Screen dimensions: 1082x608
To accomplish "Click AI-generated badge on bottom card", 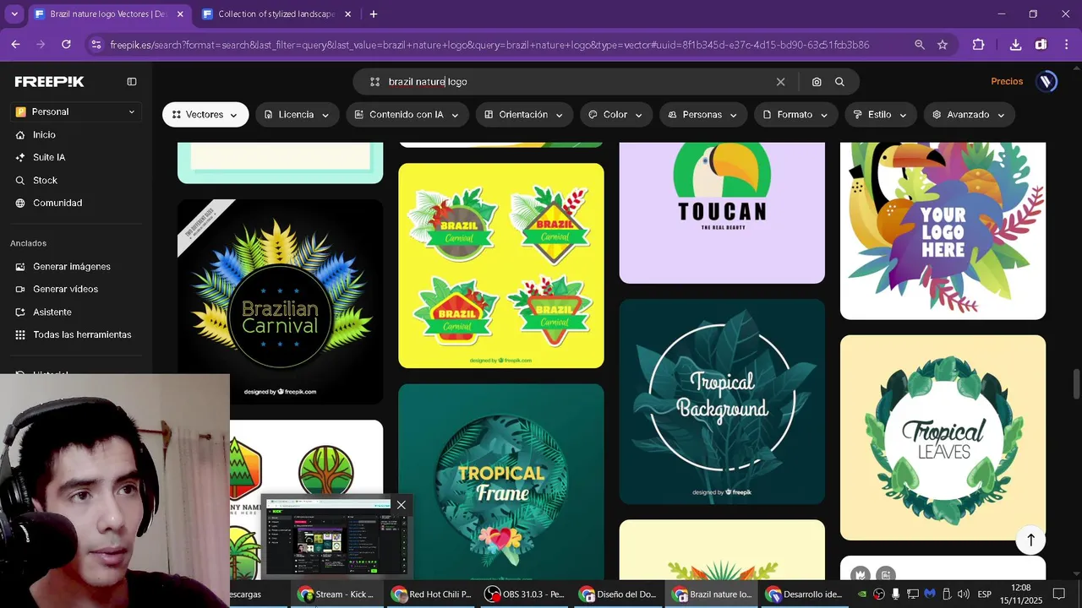I will (x=885, y=575).
